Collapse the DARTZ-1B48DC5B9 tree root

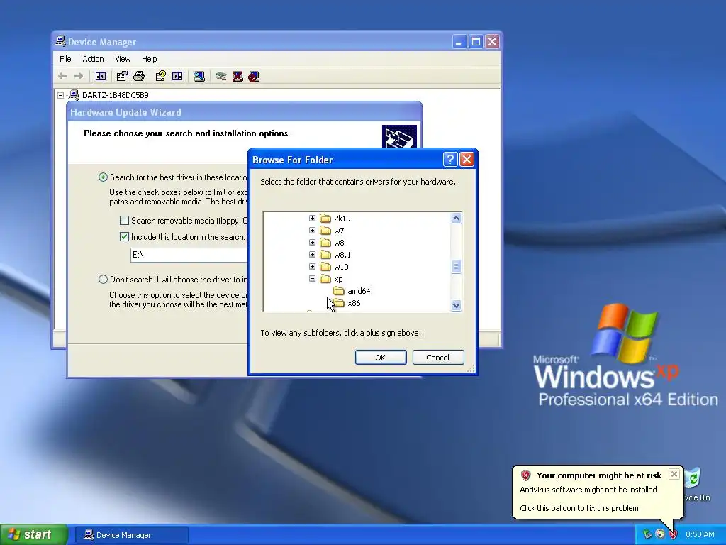point(61,95)
